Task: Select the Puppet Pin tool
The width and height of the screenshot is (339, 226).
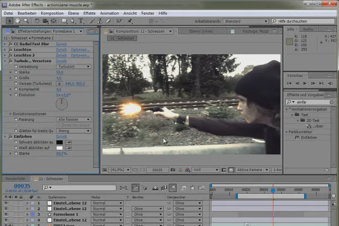Action: (x=129, y=21)
